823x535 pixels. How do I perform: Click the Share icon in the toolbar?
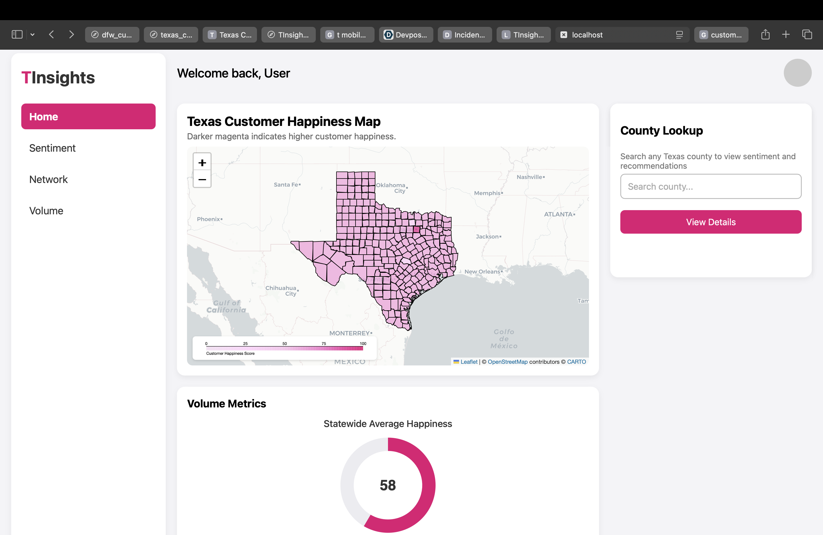(x=765, y=35)
